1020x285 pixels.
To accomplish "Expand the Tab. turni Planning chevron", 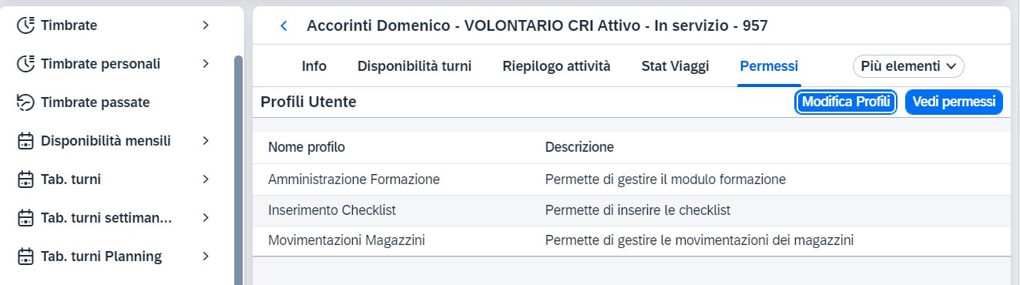I will point(206,256).
